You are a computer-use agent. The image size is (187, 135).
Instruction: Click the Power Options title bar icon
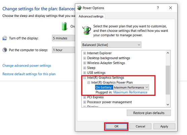(79, 8)
